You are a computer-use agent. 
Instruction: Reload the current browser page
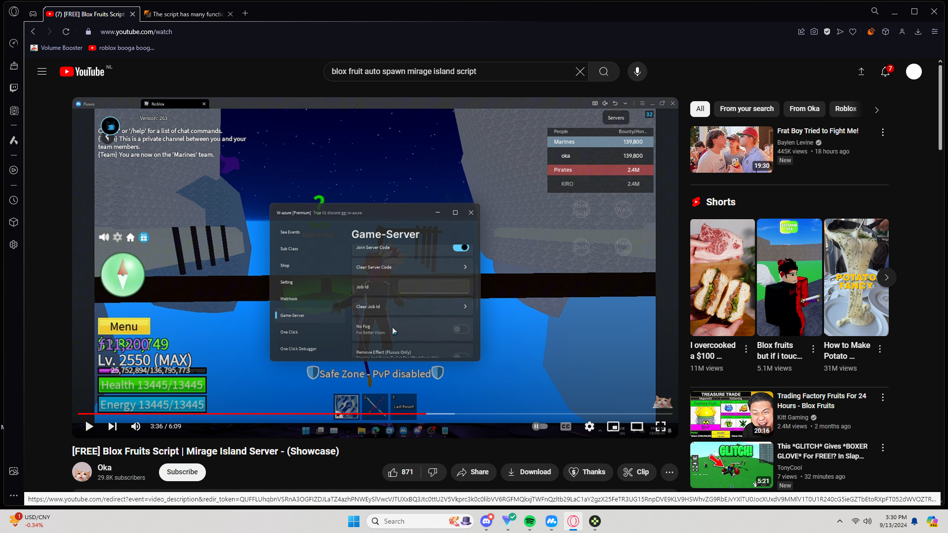[x=66, y=32]
